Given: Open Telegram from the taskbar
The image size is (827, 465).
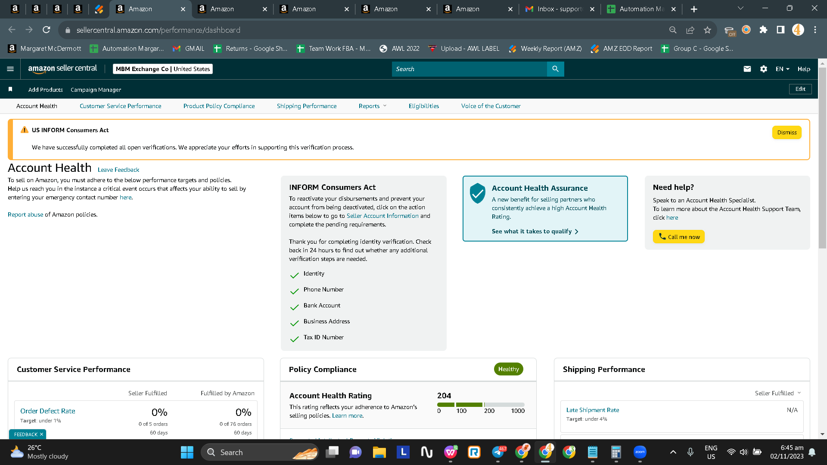Looking at the screenshot, I should 498,452.
